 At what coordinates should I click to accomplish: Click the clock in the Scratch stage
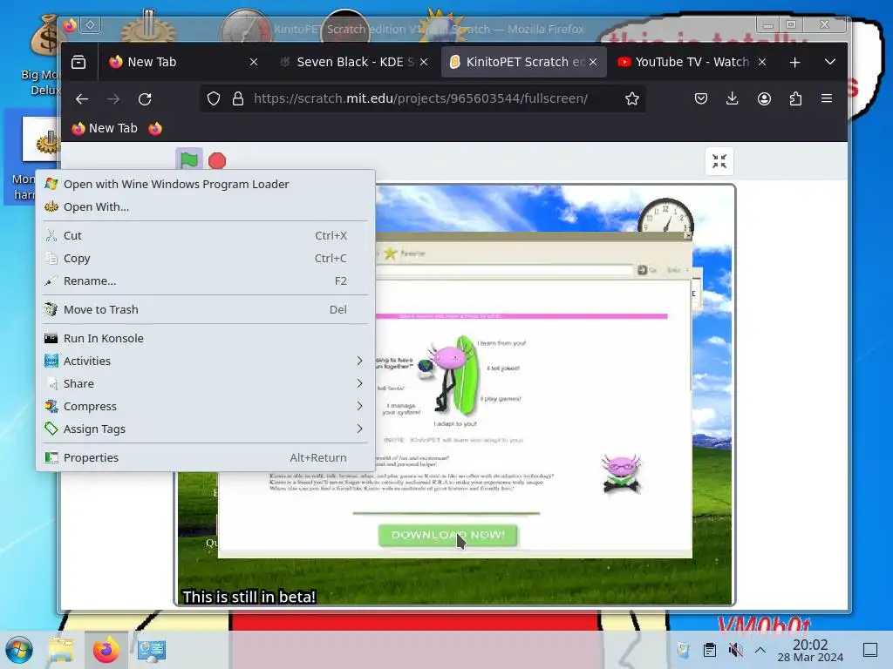[665, 217]
